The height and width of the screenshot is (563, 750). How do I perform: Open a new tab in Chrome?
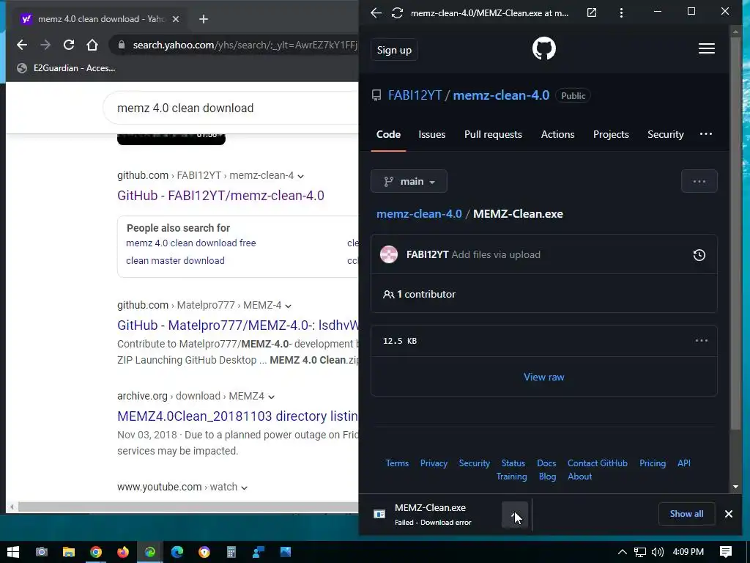204,19
